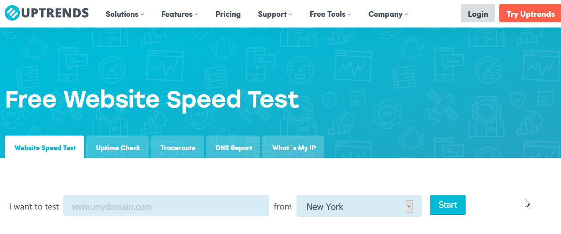Click the Try Uptrends button
The height and width of the screenshot is (234, 561).
[x=530, y=13]
